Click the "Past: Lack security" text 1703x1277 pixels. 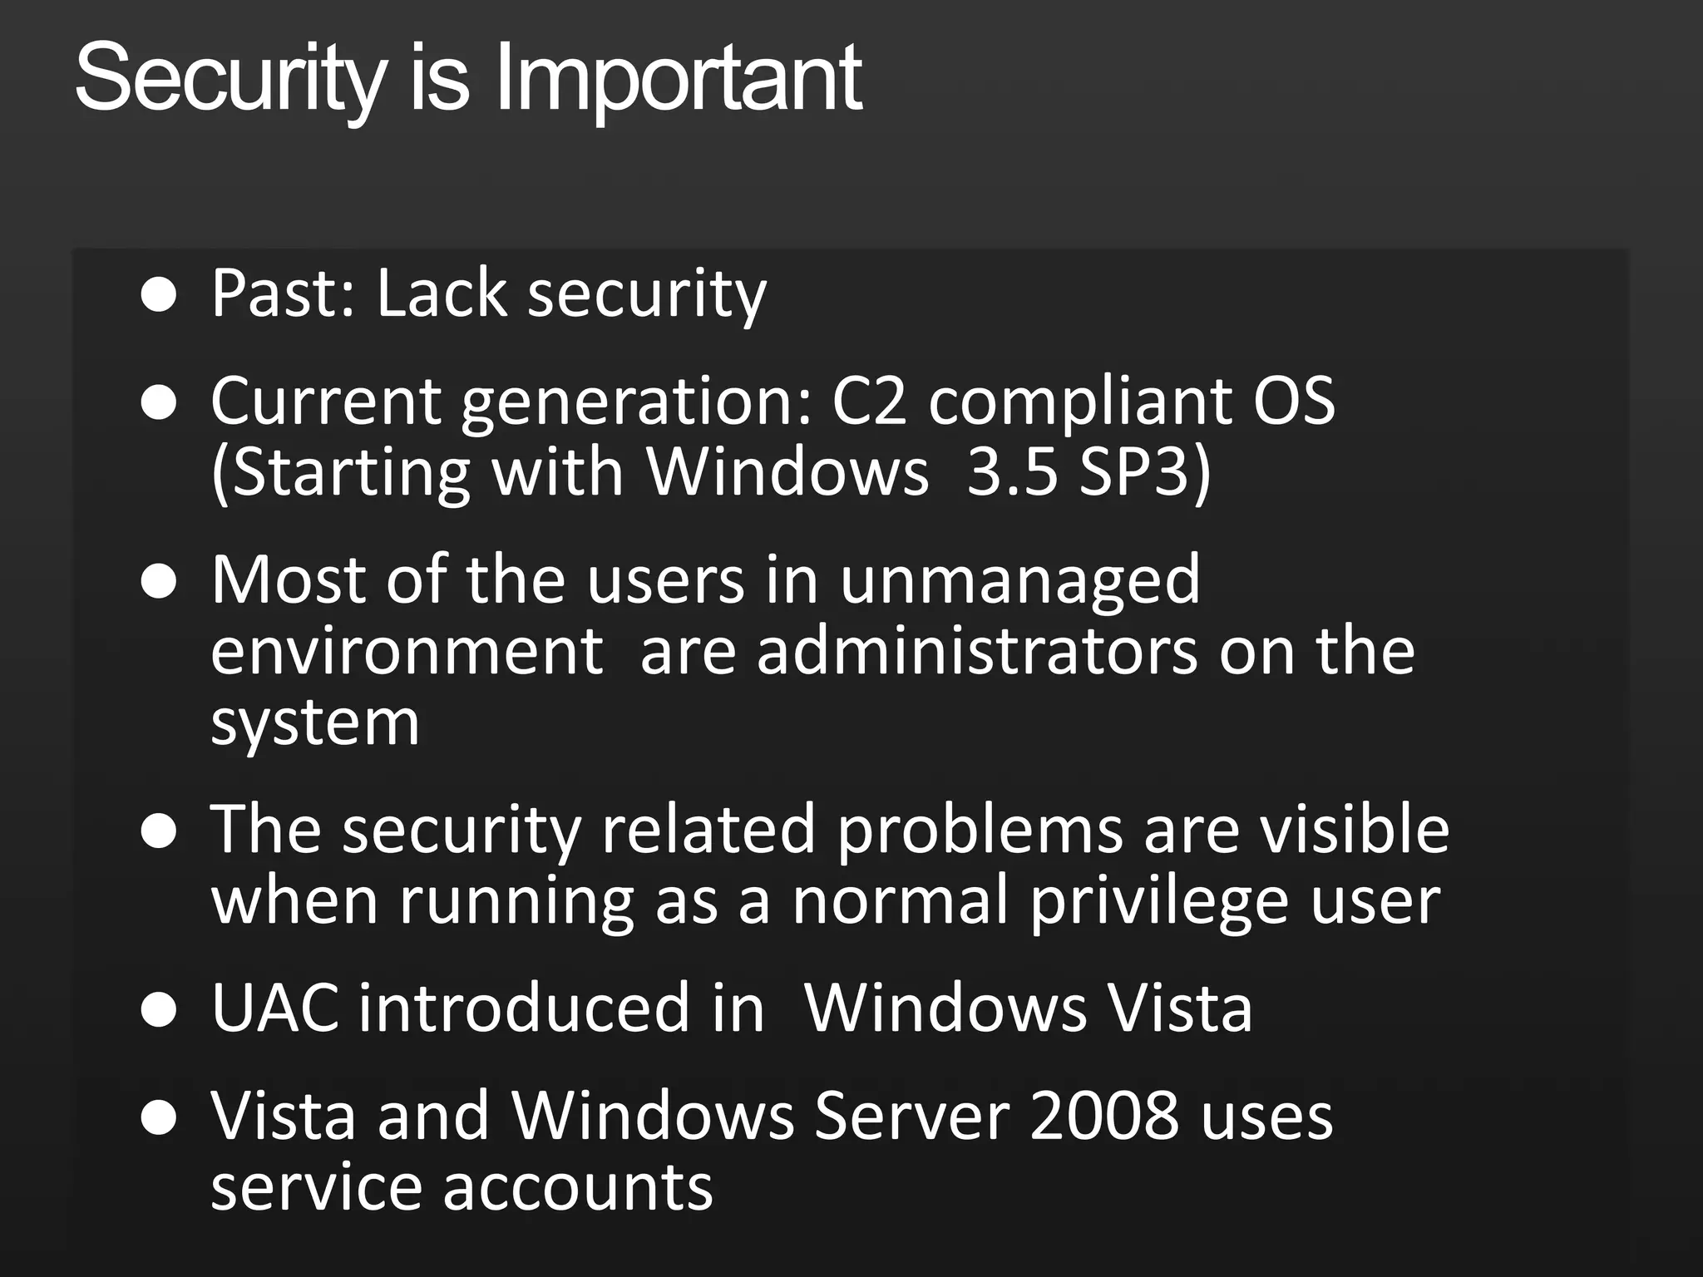click(488, 293)
